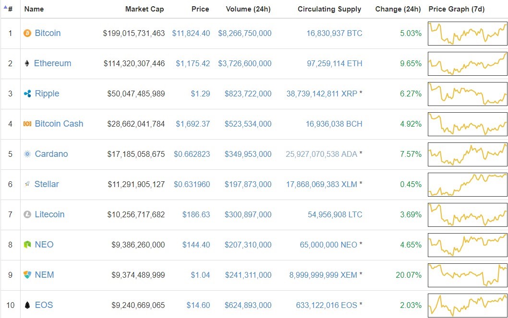
Task: Click the supply link 17,868,069,383 XLM
Action: (x=321, y=184)
